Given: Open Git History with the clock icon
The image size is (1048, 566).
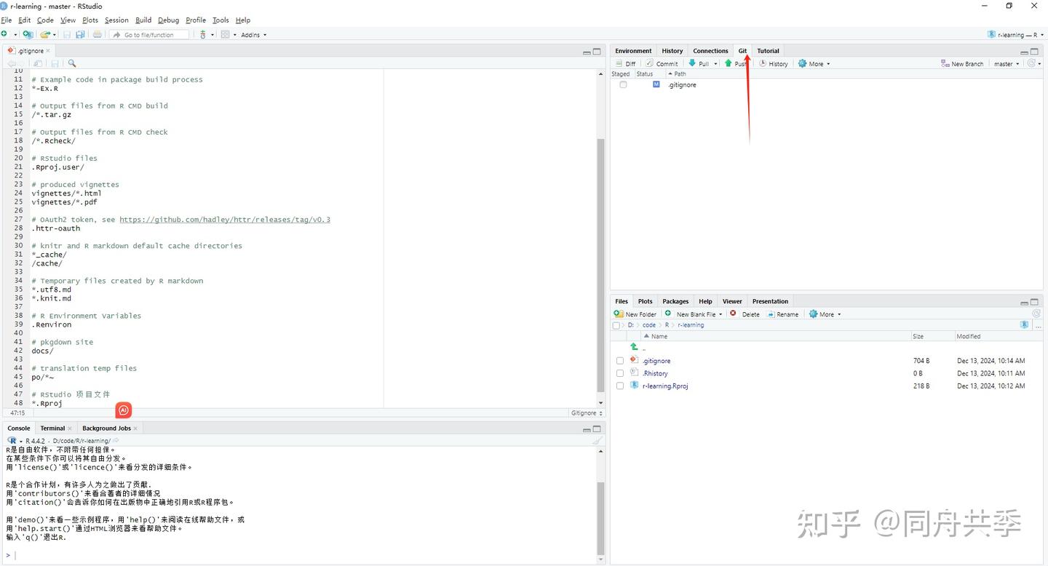Looking at the screenshot, I should click(x=773, y=63).
